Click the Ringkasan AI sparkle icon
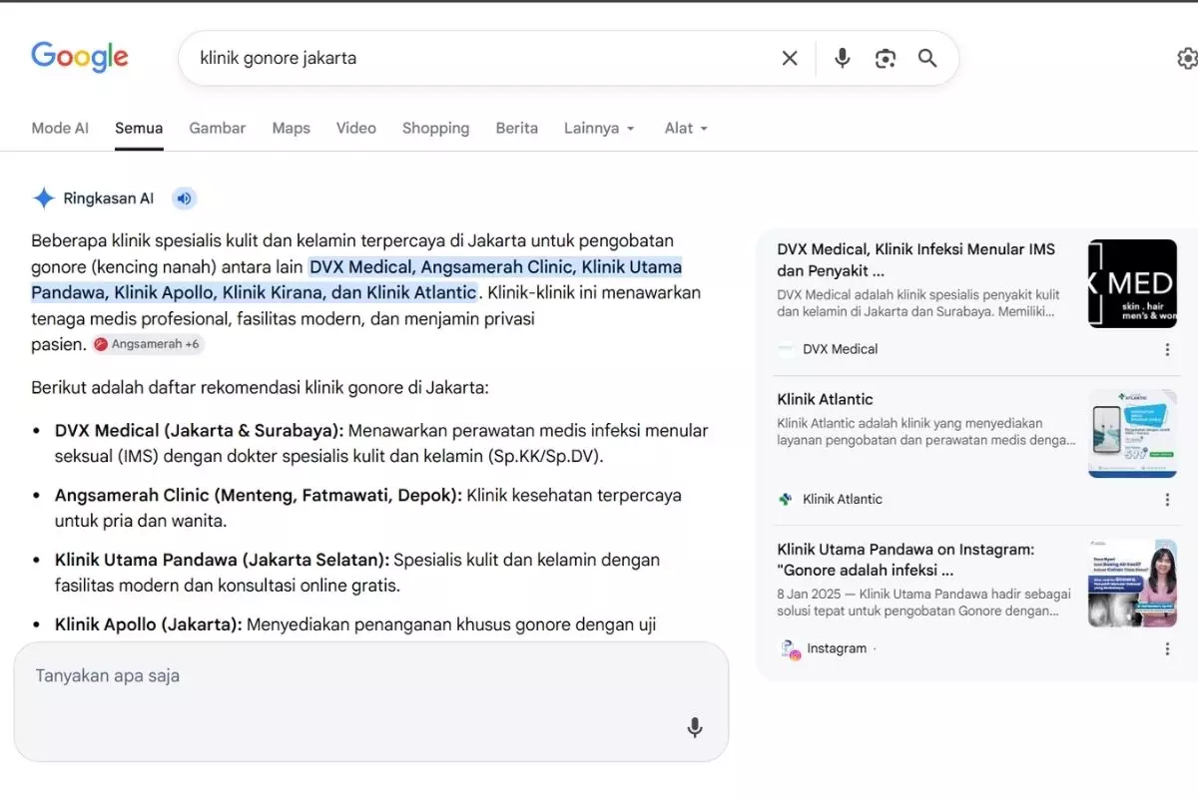This screenshot has width=1198, height=798. point(44,199)
